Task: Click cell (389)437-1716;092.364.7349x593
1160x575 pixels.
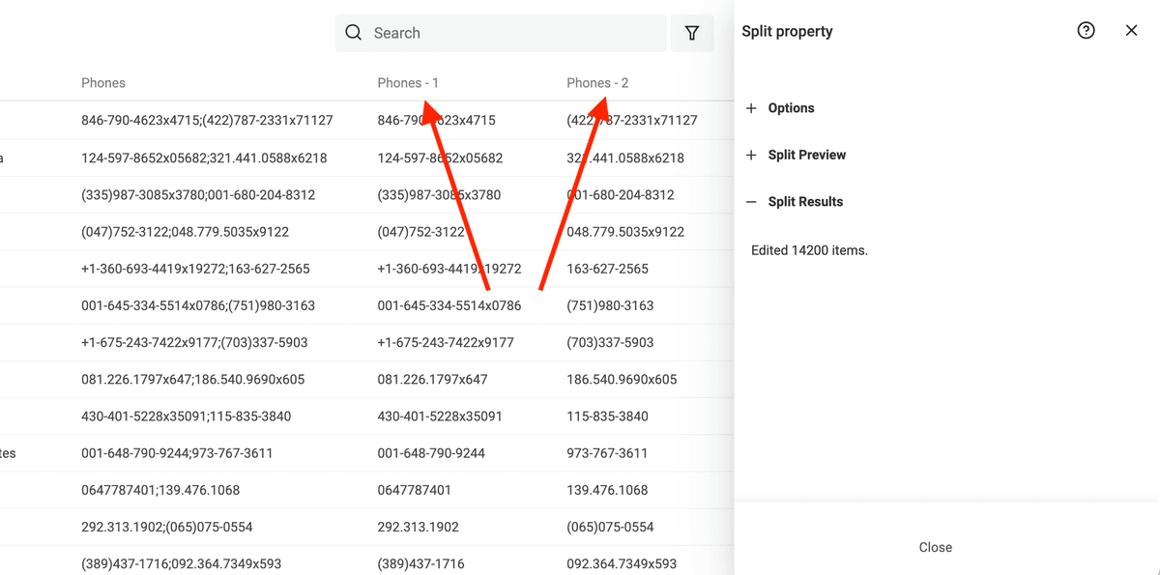Action: [181, 563]
